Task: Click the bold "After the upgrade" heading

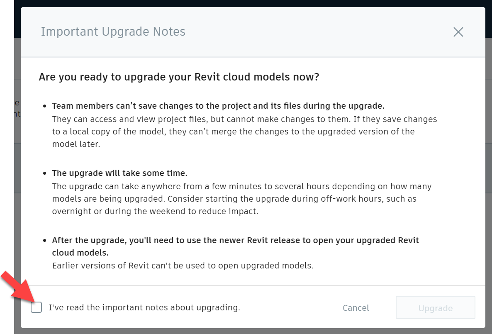Action: pyautogui.click(x=235, y=241)
